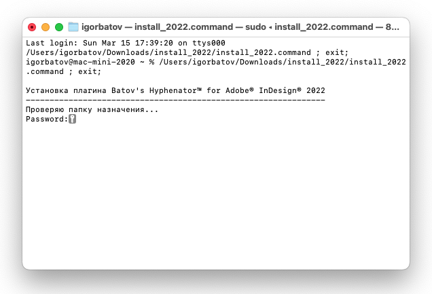This screenshot has height=294, width=432.
Task: Click ttys000 in the first line
Action: coord(209,43)
